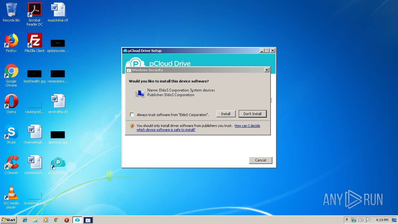Select the channelmigh document icon
This screenshot has height=224, width=398.
pos(35,134)
